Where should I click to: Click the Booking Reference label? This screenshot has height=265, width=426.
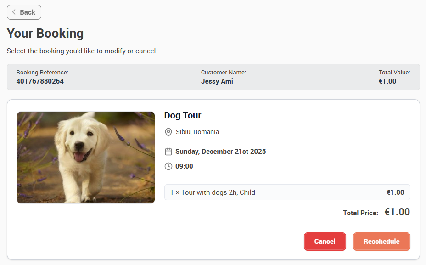[42, 72]
